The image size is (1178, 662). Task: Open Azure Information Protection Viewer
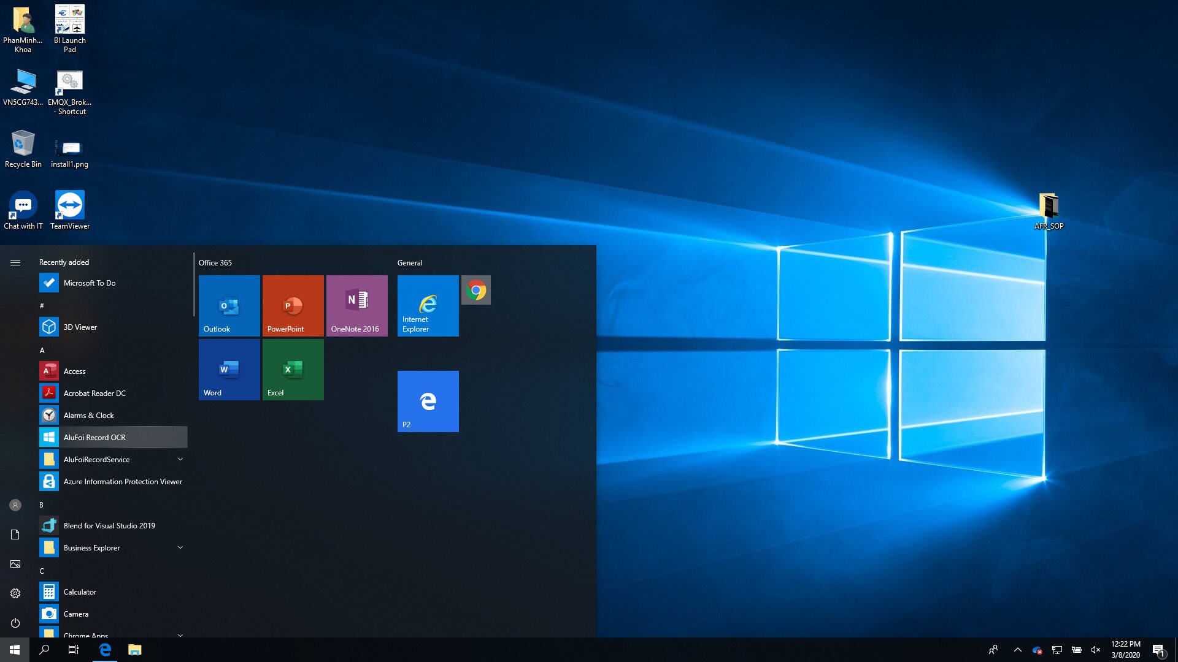tap(113, 481)
